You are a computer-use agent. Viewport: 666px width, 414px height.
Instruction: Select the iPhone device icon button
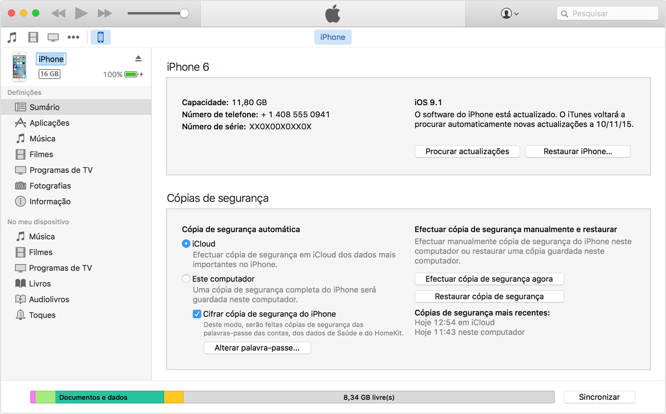pyautogui.click(x=100, y=37)
